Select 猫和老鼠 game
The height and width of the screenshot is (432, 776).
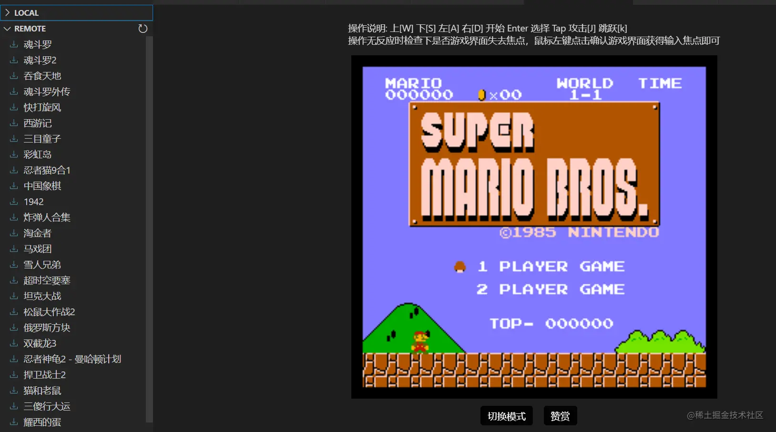[x=42, y=391]
